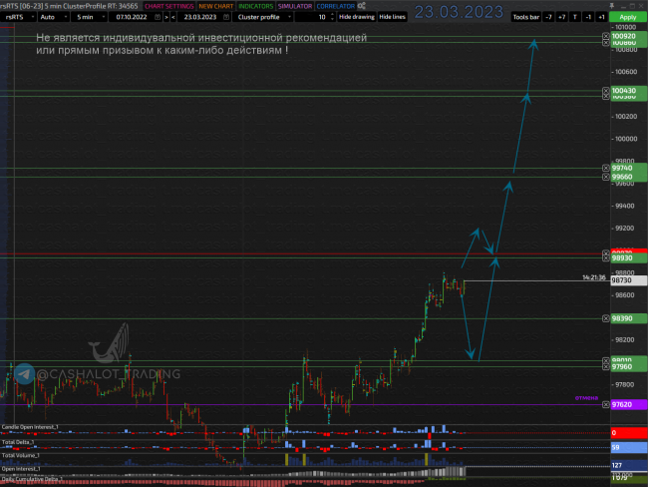Remove the 100430 level line marker

(605, 91)
